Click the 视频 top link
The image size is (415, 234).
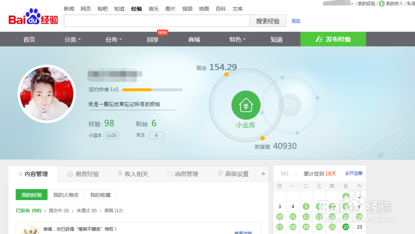click(x=187, y=9)
